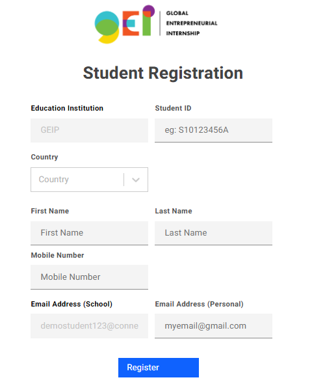This screenshot has width=312, height=382.
Task: Click the disabled Education Institution GEIP field
Action: tap(89, 130)
